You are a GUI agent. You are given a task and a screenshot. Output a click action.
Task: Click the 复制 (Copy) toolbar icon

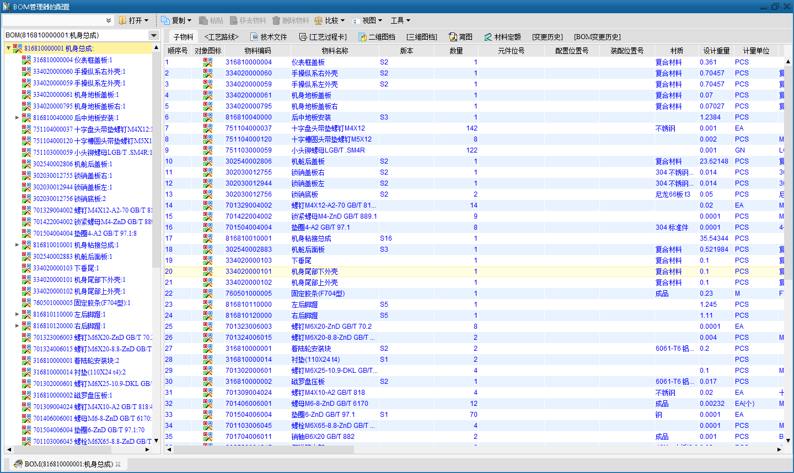[165, 20]
